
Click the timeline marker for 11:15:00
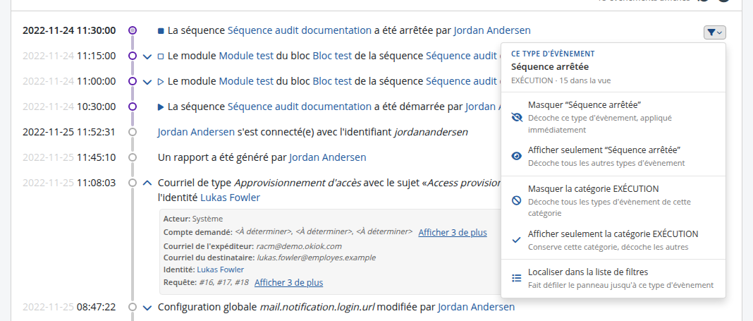tap(133, 56)
